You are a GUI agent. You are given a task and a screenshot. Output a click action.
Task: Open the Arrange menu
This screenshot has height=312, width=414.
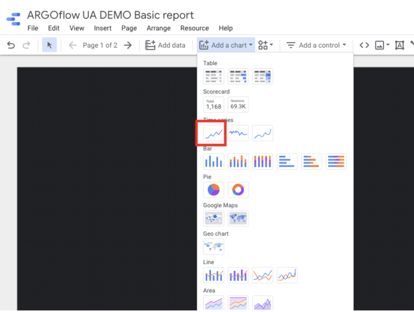(159, 28)
